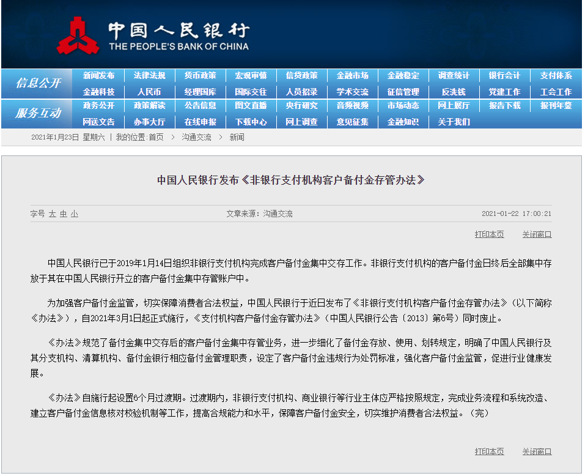Open 报刊年鉴 menu item
585x476 pixels.
pos(556,106)
